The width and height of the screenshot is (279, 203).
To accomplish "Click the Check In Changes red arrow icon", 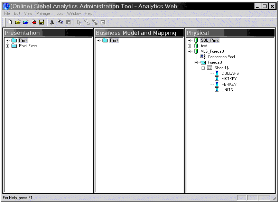I will [34, 22].
